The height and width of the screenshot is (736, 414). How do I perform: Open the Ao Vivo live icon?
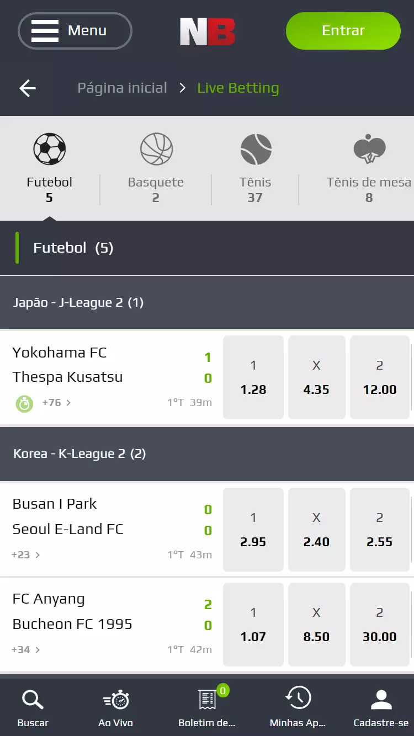coord(115,707)
